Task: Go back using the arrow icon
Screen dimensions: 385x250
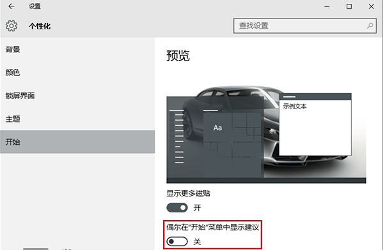Action: (12, 6)
